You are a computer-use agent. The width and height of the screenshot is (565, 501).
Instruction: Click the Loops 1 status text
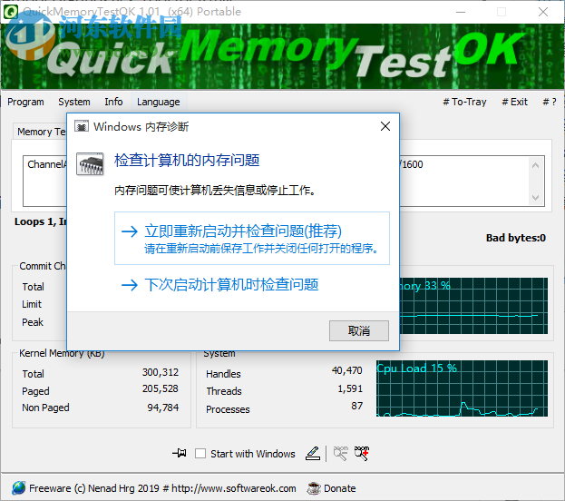(x=40, y=221)
